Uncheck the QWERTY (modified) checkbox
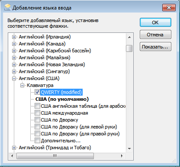The width and height of the screenshot is (180, 167). (x=37, y=92)
